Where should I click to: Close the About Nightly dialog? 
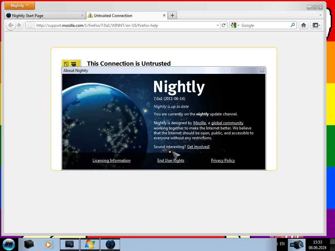(x=262, y=71)
